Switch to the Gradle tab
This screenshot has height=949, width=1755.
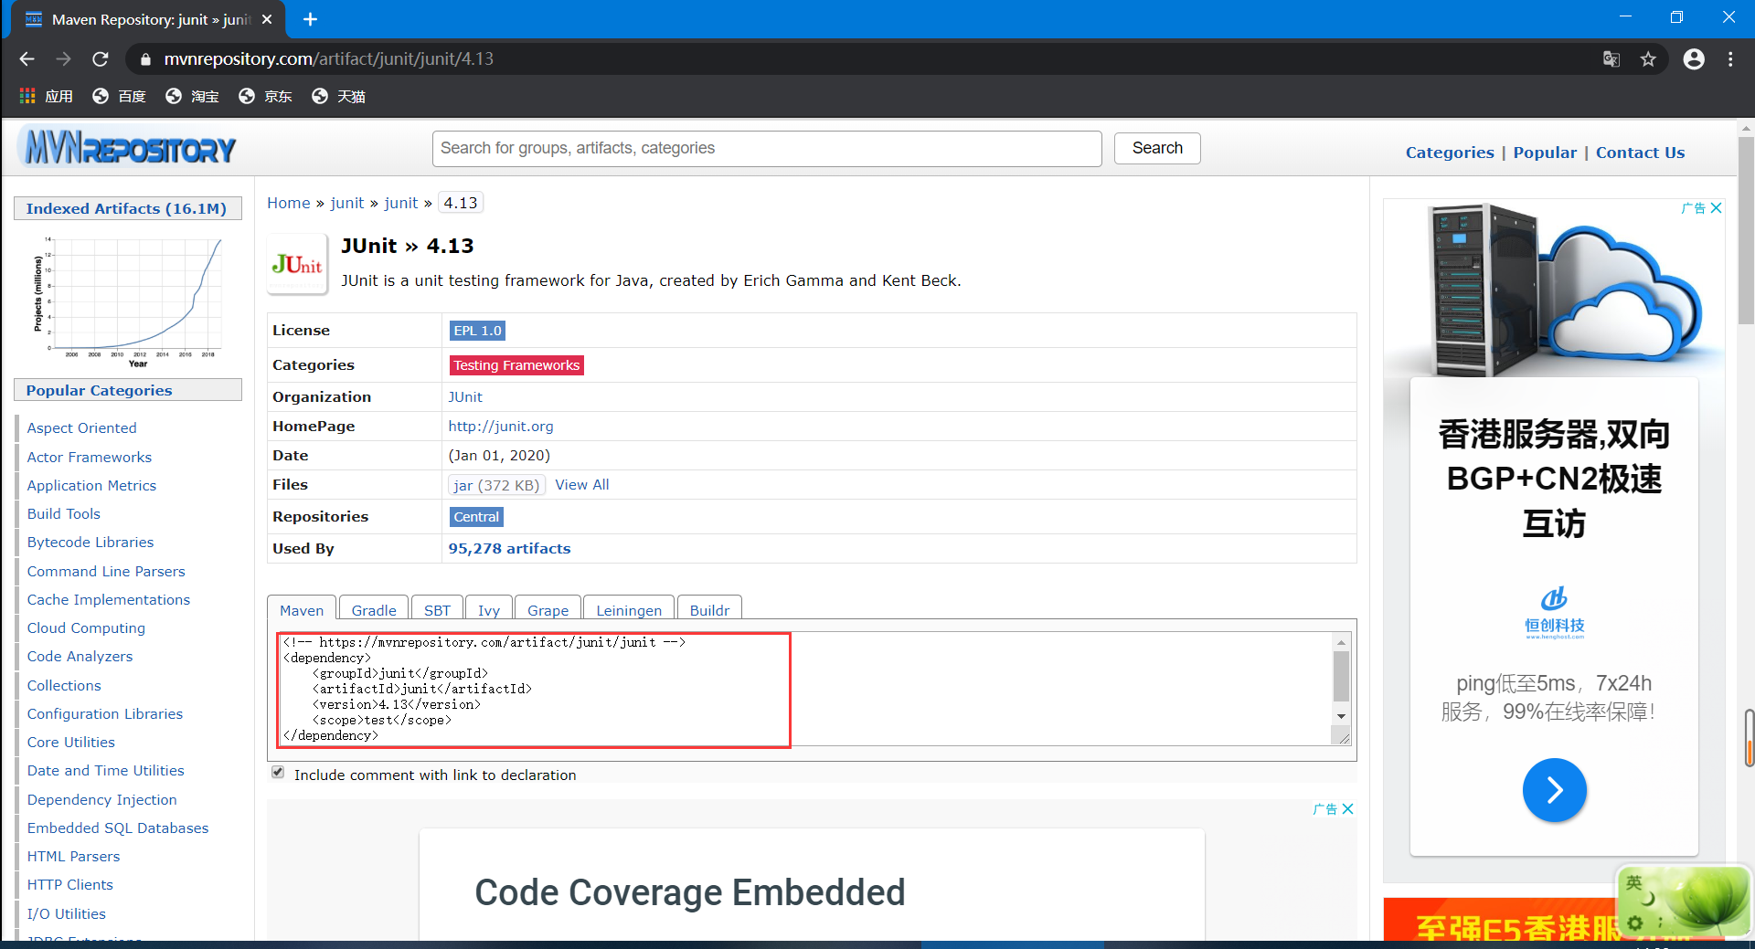(x=374, y=610)
